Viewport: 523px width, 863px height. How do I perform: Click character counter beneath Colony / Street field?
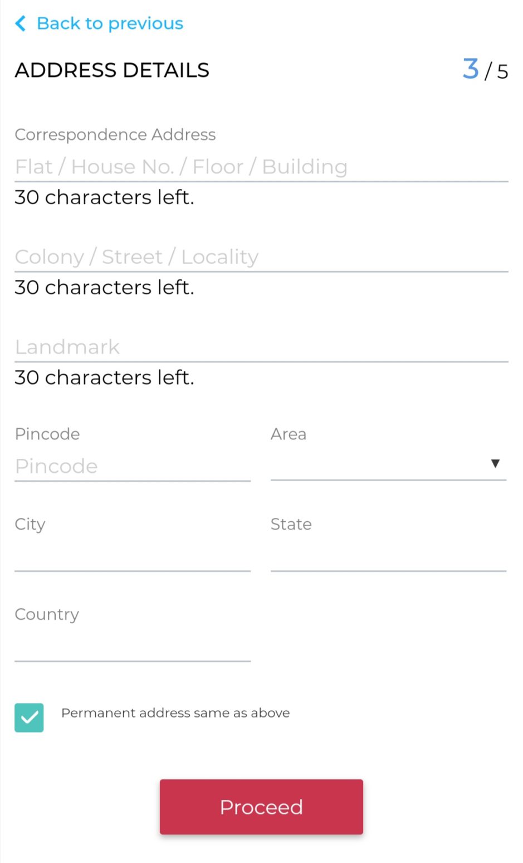[x=105, y=288]
